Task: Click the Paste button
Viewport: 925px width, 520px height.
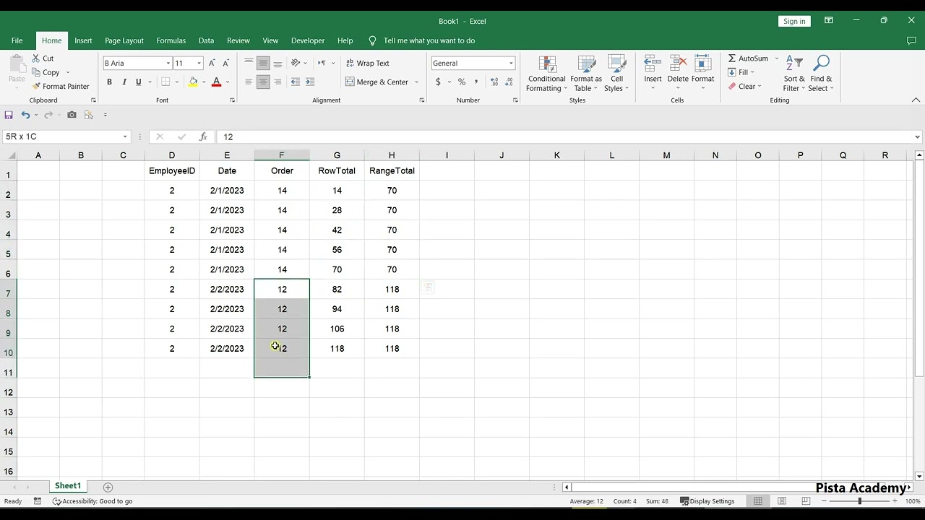Action: 17,72
